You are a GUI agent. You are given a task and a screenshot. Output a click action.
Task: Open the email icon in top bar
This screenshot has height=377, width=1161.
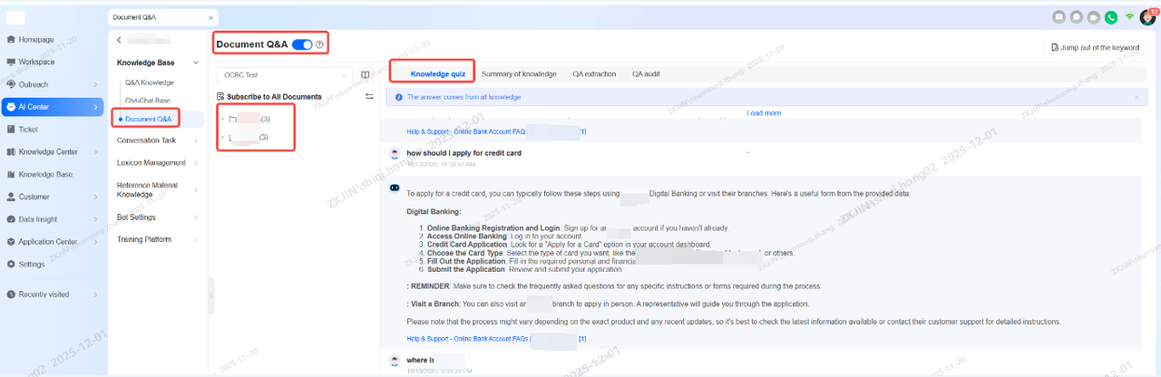(1059, 16)
